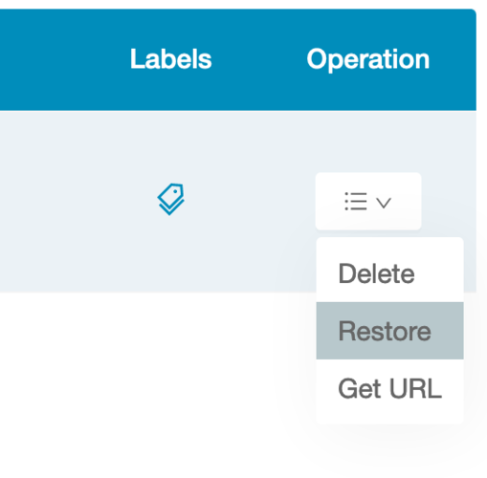
Task: Select the highlighted Restore menu entry
Action: click(x=389, y=331)
